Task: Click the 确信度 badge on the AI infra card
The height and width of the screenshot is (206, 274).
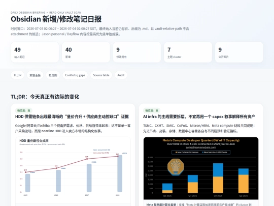Action: tap(152, 110)
